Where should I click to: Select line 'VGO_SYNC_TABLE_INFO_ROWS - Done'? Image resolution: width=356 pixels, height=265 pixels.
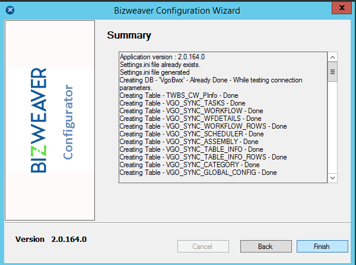pyautogui.click(x=203, y=157)
